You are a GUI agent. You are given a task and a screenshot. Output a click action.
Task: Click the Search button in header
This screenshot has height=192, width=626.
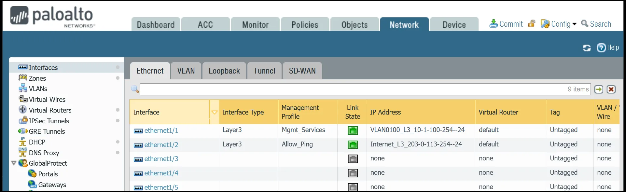click(x=596, y=24)
